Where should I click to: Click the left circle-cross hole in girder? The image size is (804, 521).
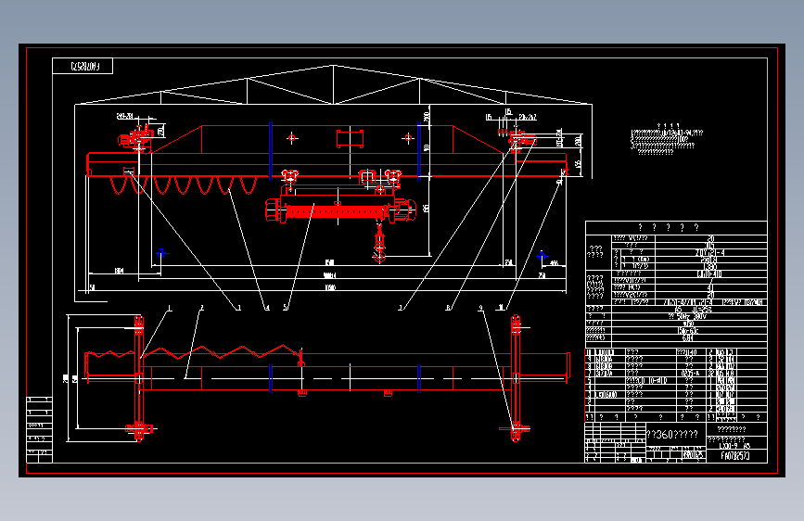[292, 138]
